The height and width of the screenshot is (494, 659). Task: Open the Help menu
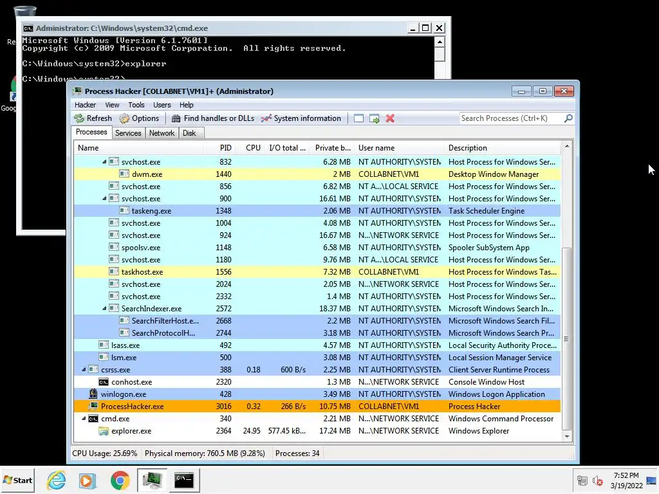pos(186,105)
